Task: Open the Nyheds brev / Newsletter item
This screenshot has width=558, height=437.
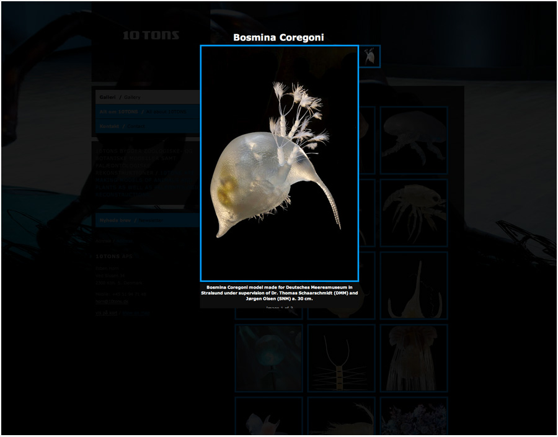Action: (x=148, y=220)
